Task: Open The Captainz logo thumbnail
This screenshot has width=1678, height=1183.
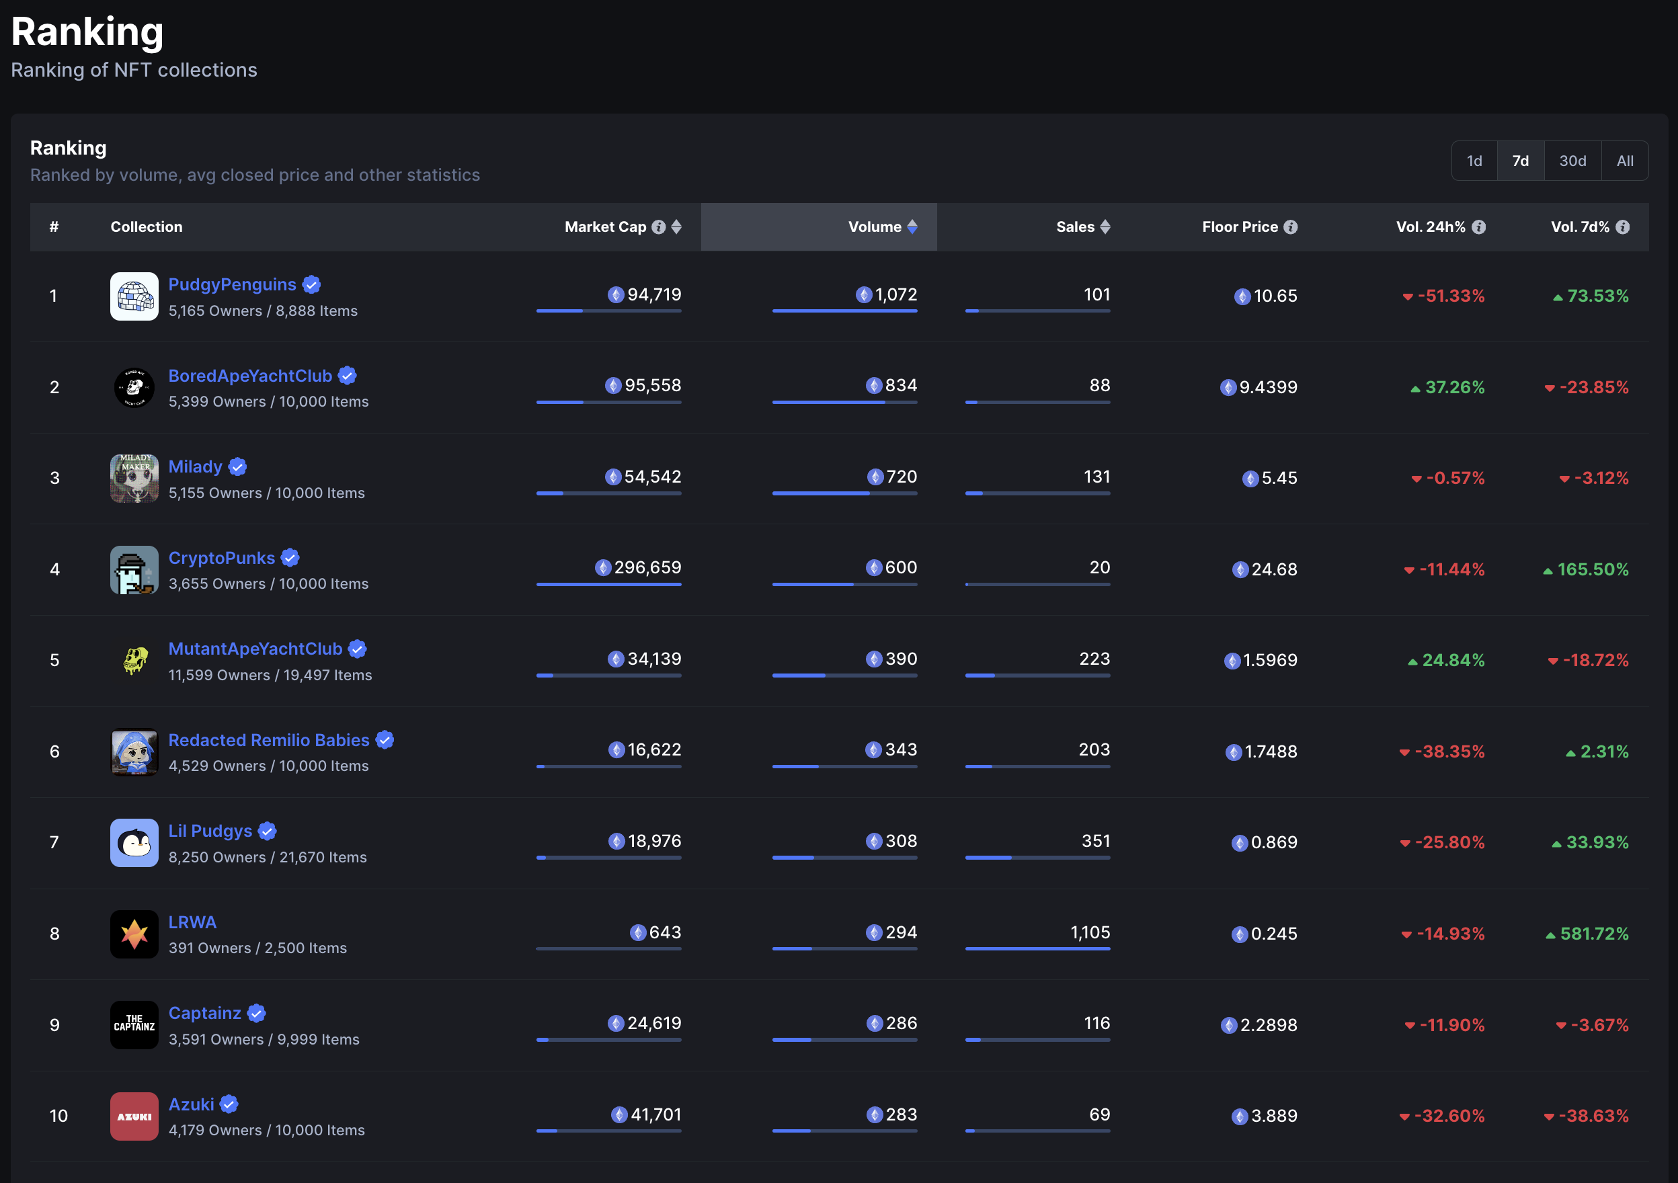Action: point(134,1025)
